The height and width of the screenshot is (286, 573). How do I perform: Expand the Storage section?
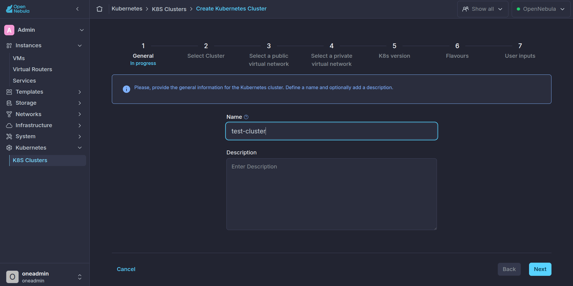click(80, 103)
